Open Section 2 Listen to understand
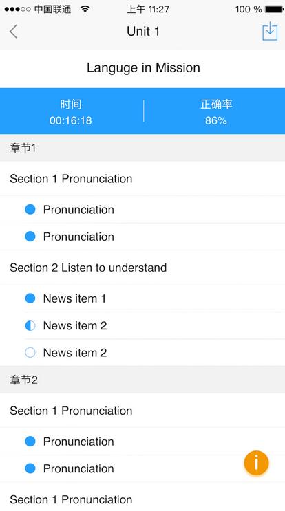This screenshot has width=285, height=511. pos(142,268)
